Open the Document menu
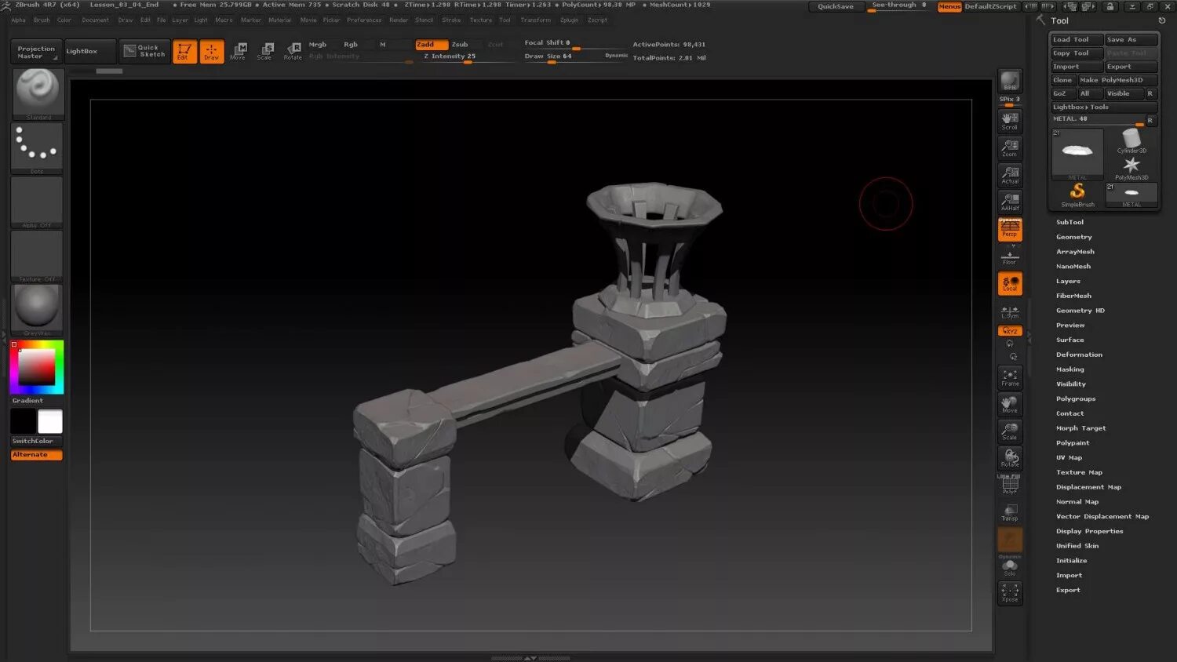This screenshot has width=1177, height=662. (x=96, y=20)
